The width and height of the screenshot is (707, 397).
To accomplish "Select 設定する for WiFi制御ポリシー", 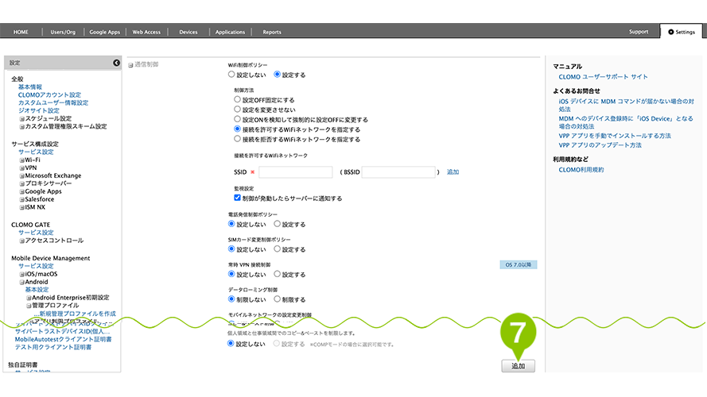I will [278, 75].
